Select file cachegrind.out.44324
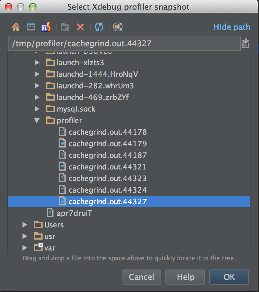259x292 pixels. (108, 190)
